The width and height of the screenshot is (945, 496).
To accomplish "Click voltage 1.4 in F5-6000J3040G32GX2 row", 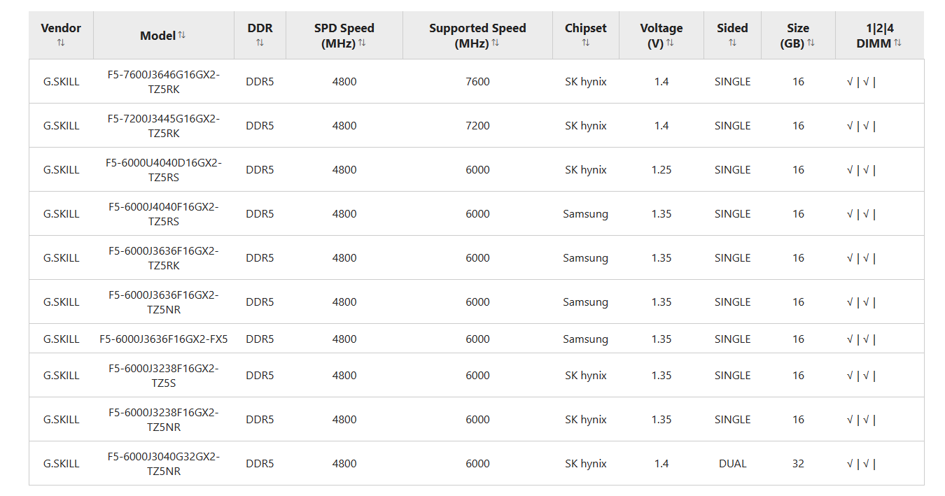I will click(x=661, y=464).
